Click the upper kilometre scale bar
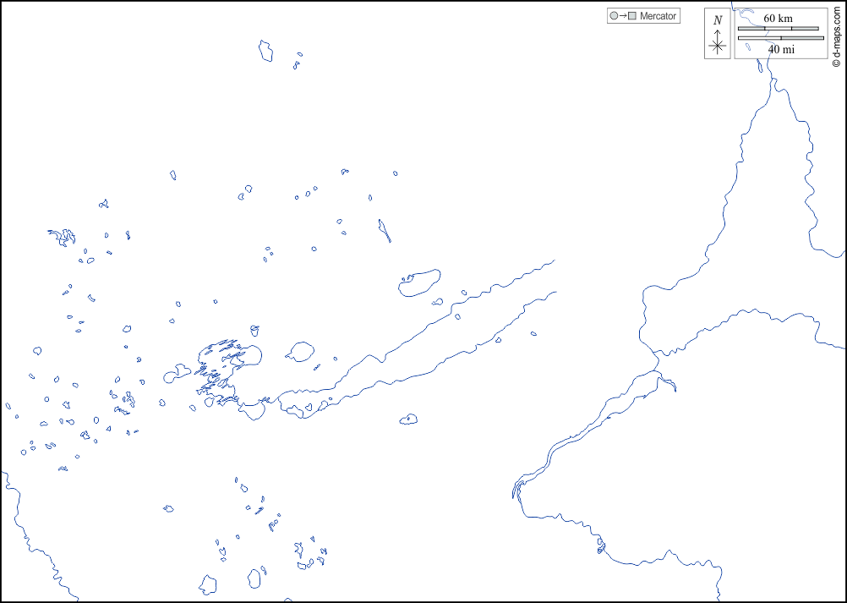Viewport: 847px width, 603px height. coord(779,28)
